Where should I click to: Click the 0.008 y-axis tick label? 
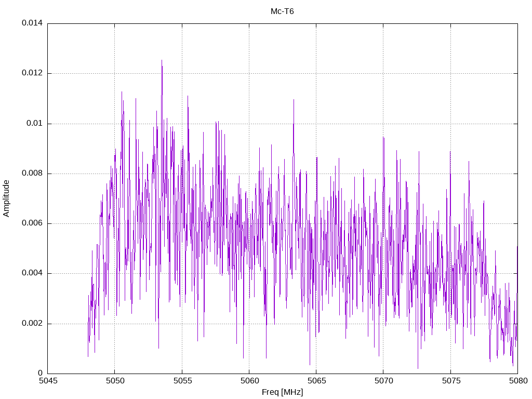tap(32, 174)
